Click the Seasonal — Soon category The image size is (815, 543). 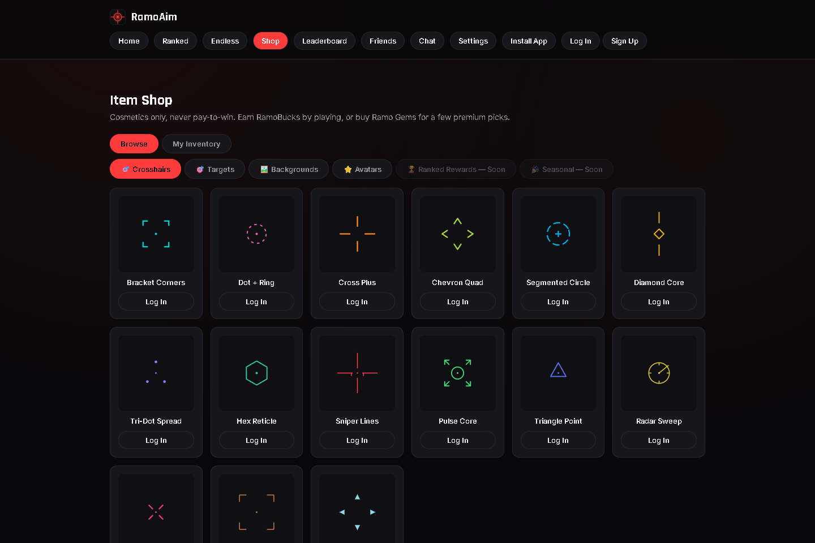point(567,169)
